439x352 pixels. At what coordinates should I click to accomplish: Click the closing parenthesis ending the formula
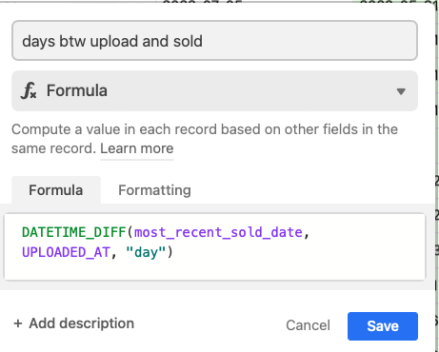[170, 252]
